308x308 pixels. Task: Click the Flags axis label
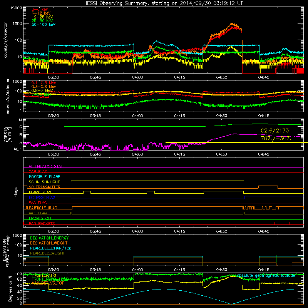tap(16, 192)
